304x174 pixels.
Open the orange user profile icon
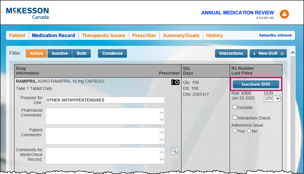click(284, 14)
